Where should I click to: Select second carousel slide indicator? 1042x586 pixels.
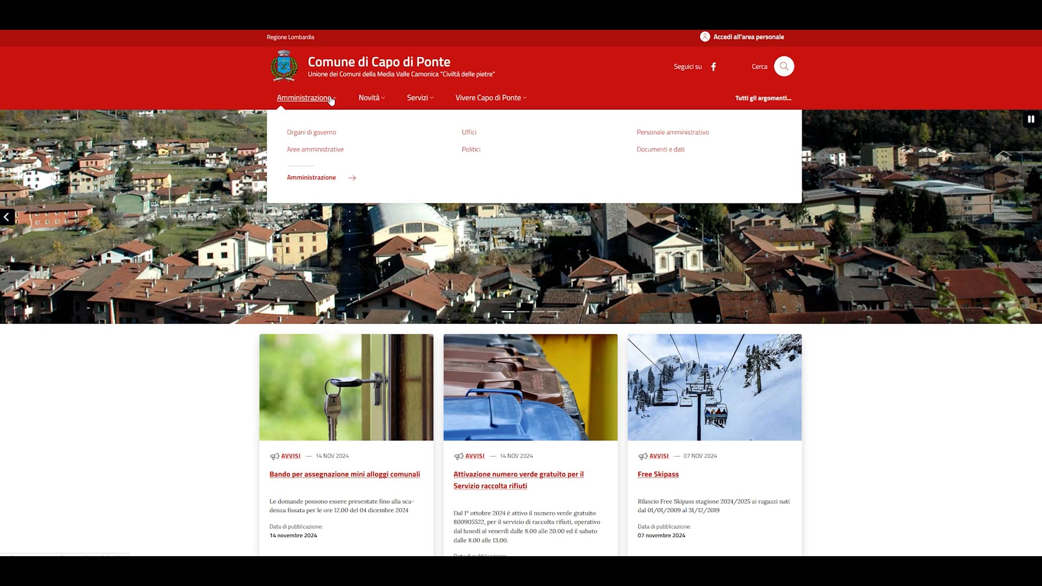pos(523,311)
